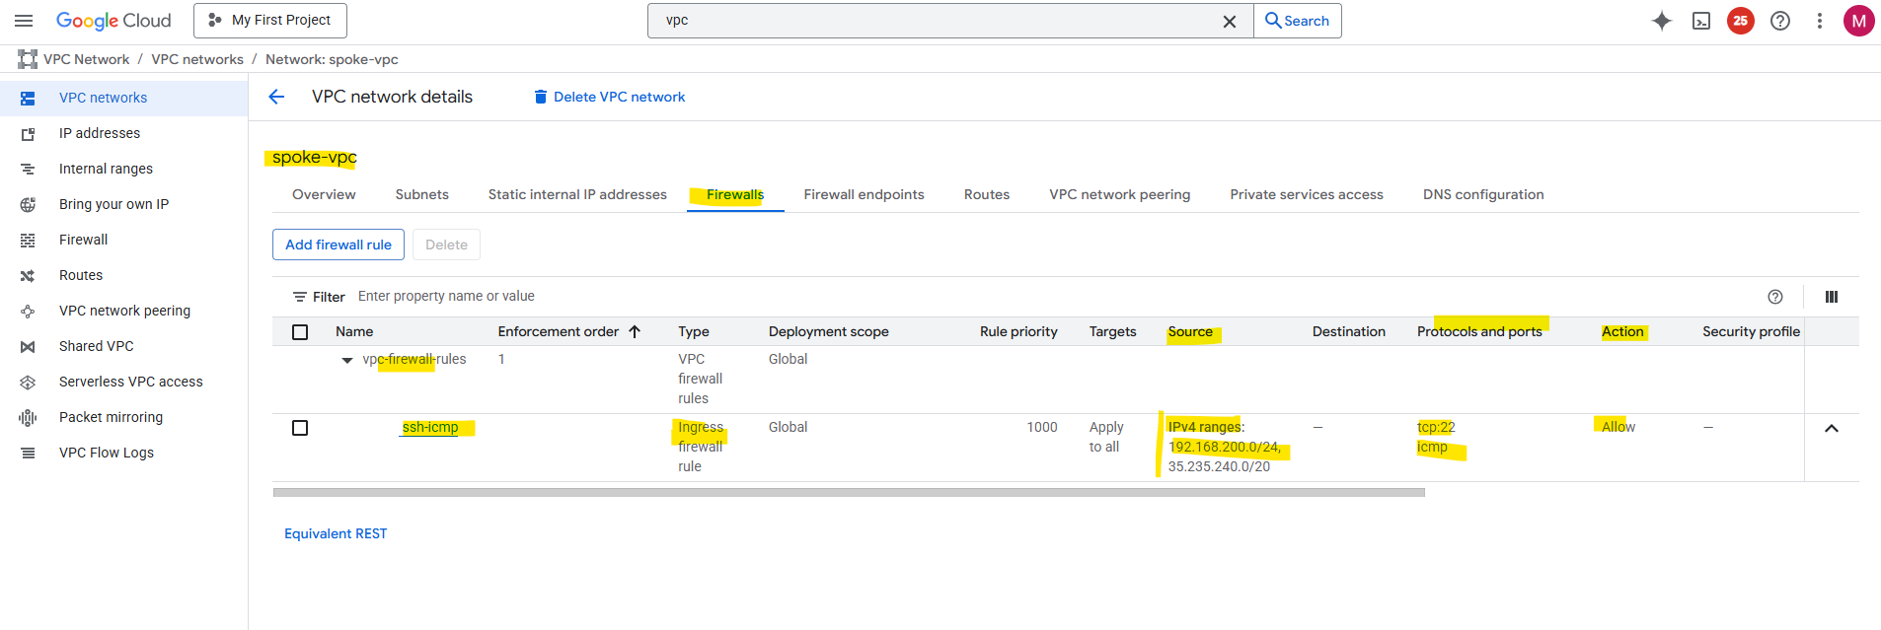This screenshot has width=1881, height=630.
Task: Click the back arrow beside VPC network details
Action: pos(276,97)
